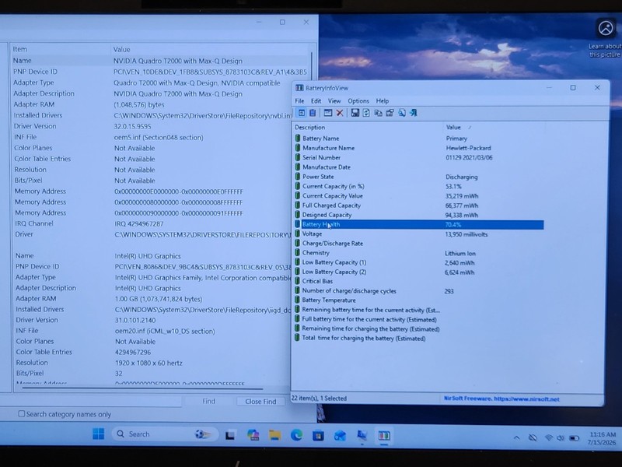Sort by Description column header

[368, 127]
